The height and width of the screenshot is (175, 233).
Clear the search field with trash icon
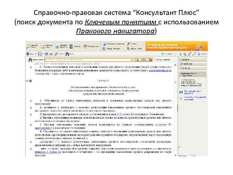151,60
